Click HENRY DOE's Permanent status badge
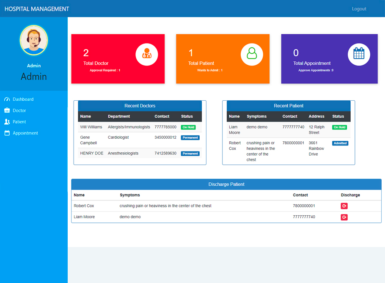 click(190, 154)
